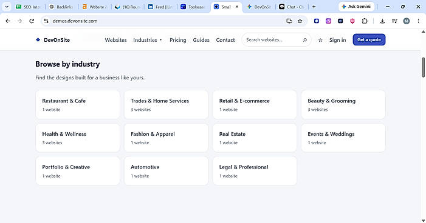The width and height of the screenshot is (426, 223).
Task: Open the Legal & Professional card
Action: pos(255,171)
